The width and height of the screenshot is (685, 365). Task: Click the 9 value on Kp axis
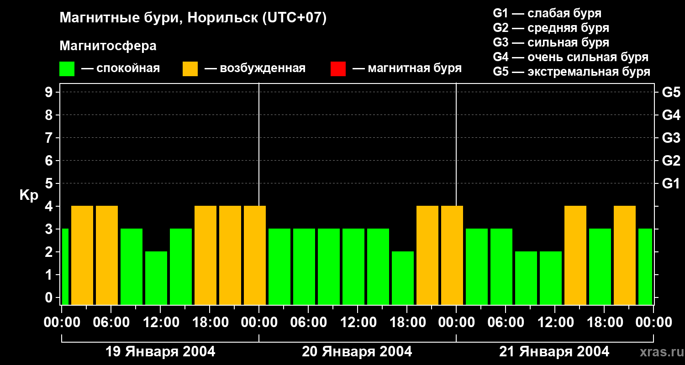pyautogui.click(x=49, y=93)
